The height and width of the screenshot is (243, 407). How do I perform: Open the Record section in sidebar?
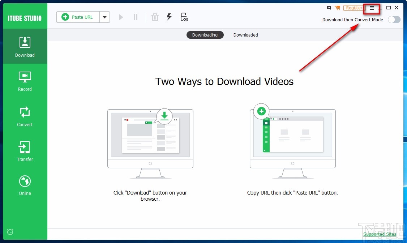tap(25, 81)
